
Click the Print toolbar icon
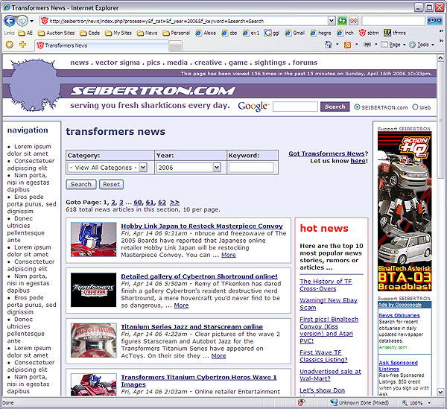pos(367,45)
